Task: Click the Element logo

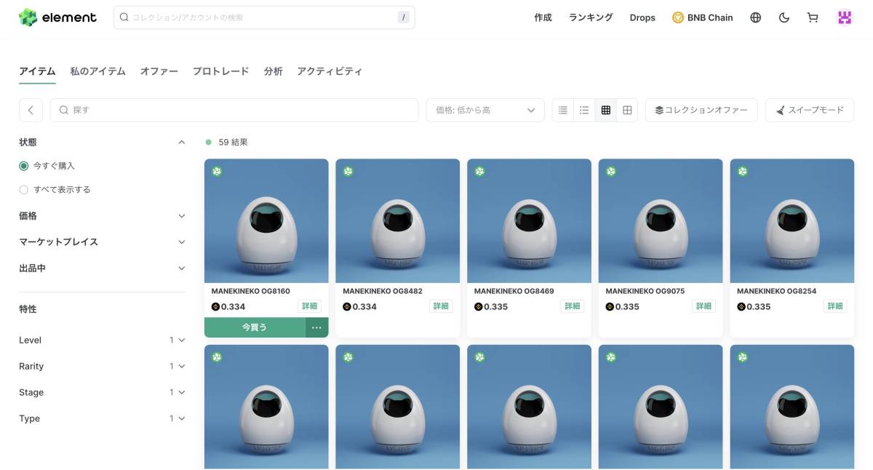Action: click(x=57, y=17)
